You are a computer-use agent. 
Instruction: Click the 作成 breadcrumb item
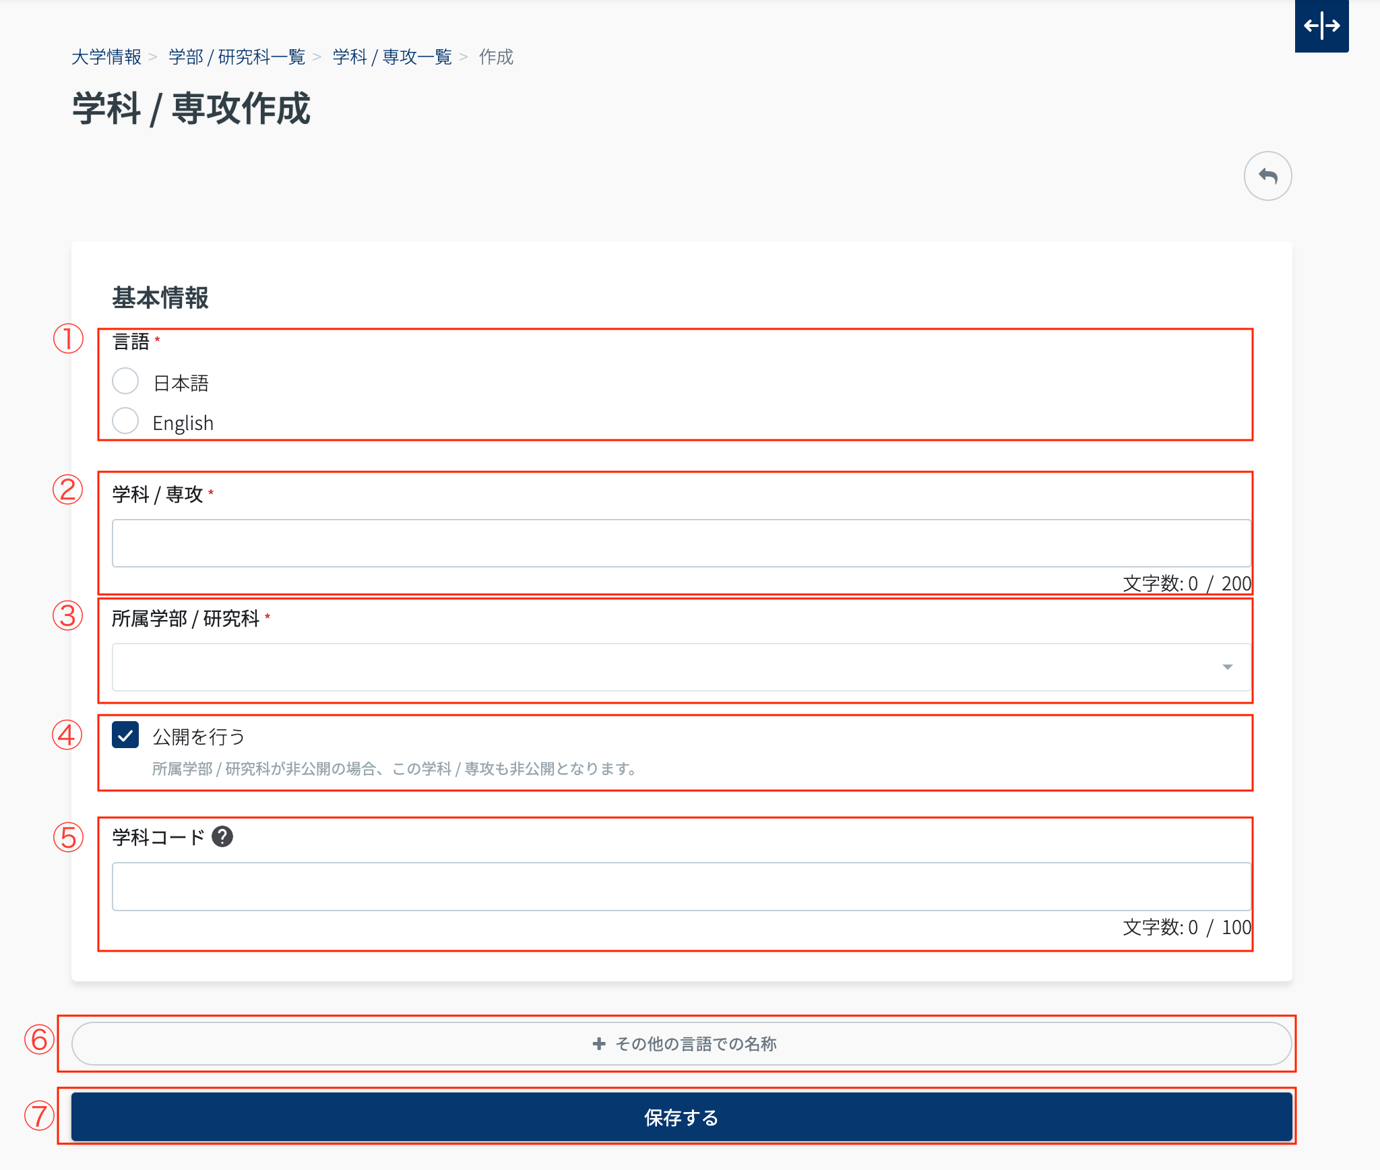(x=496, y=57)
